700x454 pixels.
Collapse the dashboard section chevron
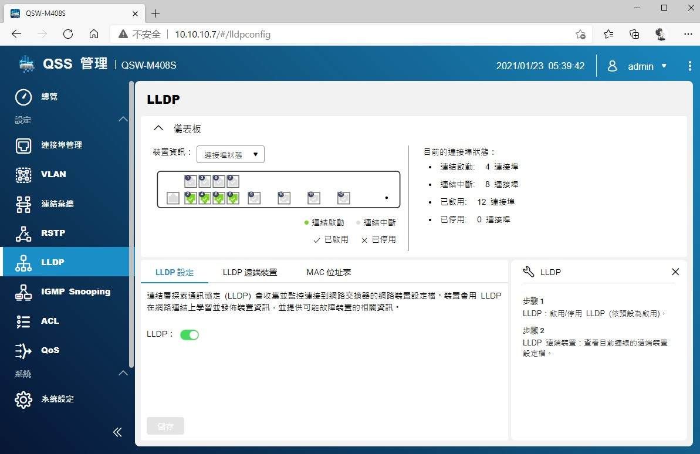click(158, 128)
